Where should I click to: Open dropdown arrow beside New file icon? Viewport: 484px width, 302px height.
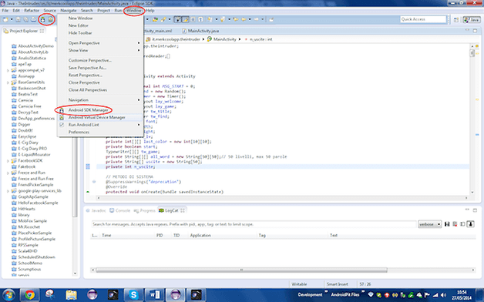pos(12,20)
